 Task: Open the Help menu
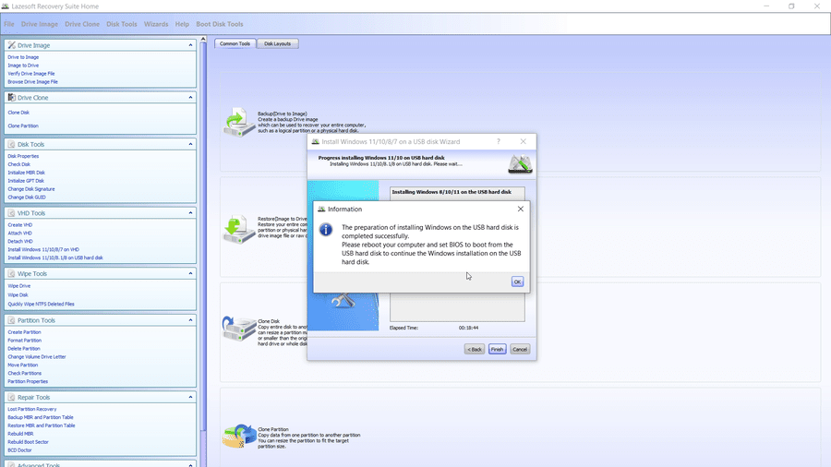click(182, 24)
